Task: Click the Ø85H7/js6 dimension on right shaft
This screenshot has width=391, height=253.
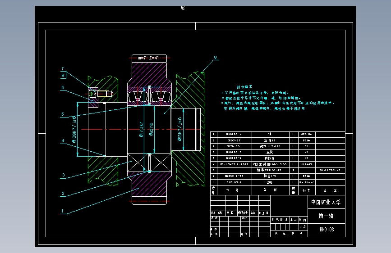Action: [179, 130]
